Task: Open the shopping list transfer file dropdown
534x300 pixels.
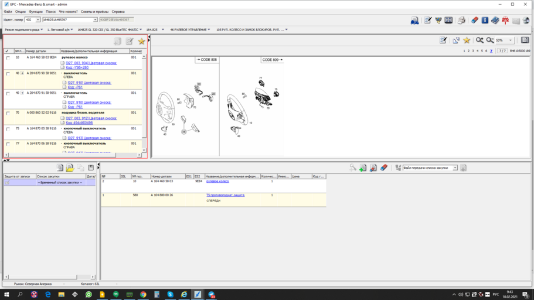Action: coord(455,168)
